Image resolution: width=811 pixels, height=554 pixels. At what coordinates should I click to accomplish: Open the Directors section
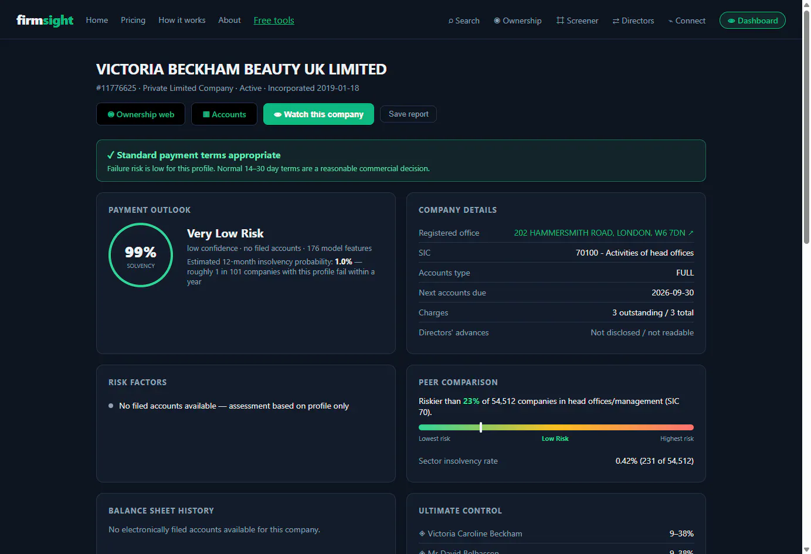pyautogui.click(x=633, y=21)
